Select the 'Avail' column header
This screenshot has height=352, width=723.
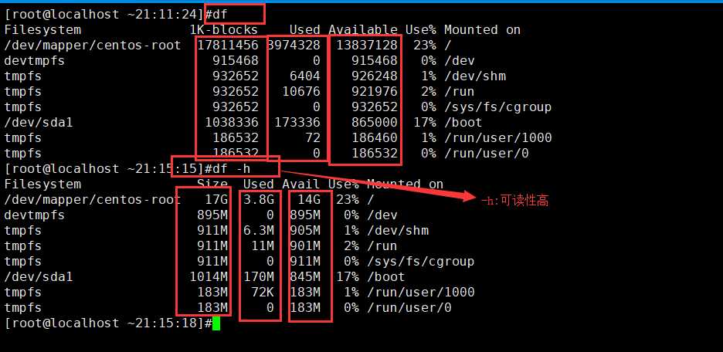click(301, 184)
